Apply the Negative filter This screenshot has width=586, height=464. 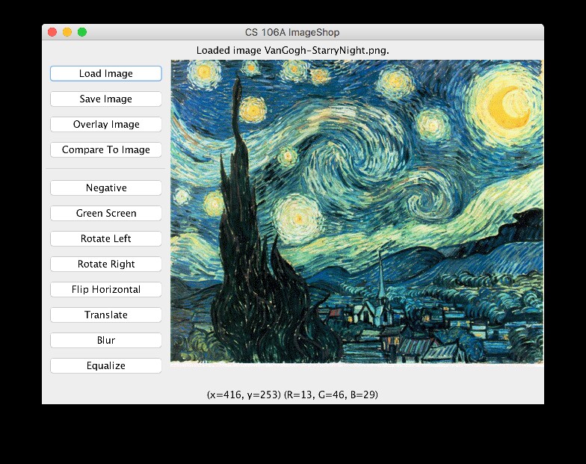(x=106, y=188)
